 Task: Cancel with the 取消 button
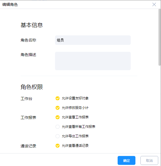149,160
